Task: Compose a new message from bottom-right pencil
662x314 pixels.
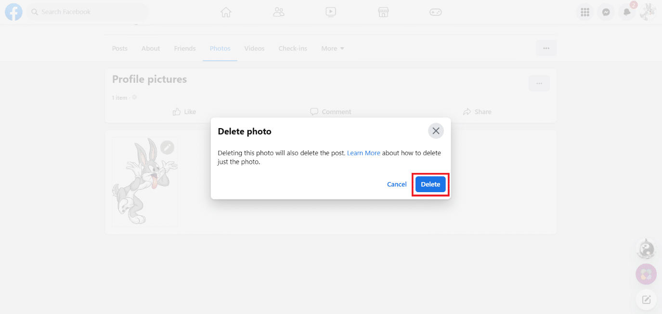Action: [646, 299]
